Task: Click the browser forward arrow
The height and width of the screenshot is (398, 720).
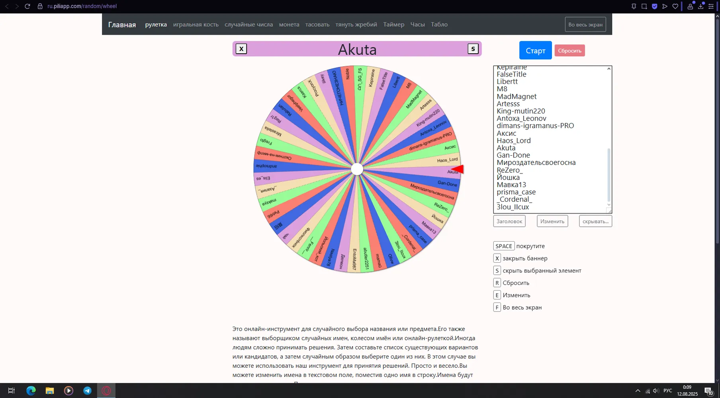Action: click(17, 6)
